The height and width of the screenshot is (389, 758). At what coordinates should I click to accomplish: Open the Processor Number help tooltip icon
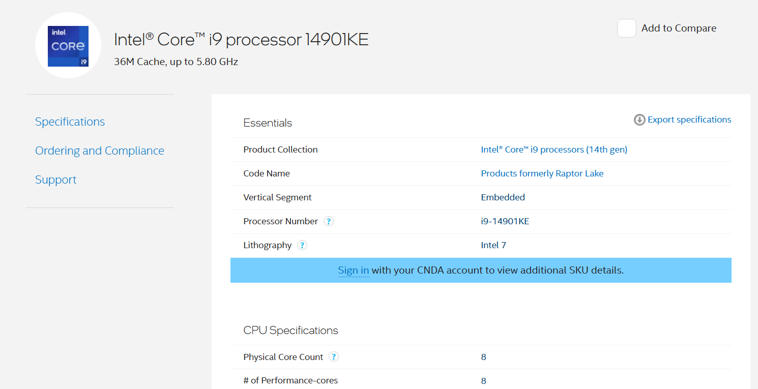coord(329,221)
